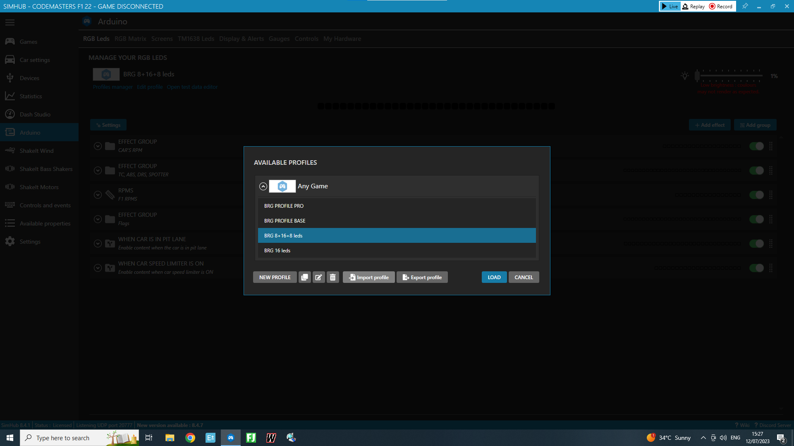The height and width of the screenshot is (446, 794).
Task: Click the edit profile pencil icon
Action: pyautogui.click(x=319, y=278)
